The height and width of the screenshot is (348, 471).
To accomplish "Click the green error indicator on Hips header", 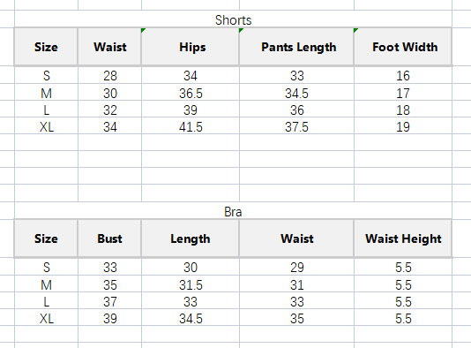I will pos(143,30).
